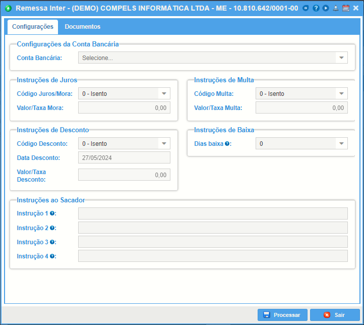Viewport: 364px width, 325px height.
Task: Click the Sair button
Action: pyautogui.click(x=335, y=315)
